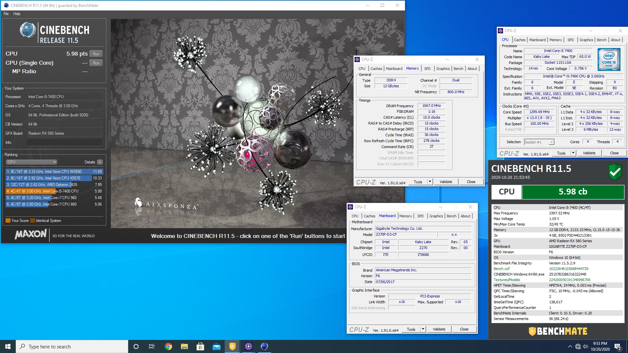Screen dimensions: 628x353
Task: Switch to Bench tab in CPU CPU-Z window
Action: 602,40
